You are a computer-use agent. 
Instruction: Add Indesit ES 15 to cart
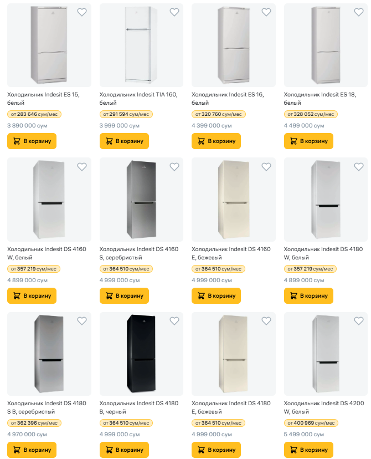(32, 141)
